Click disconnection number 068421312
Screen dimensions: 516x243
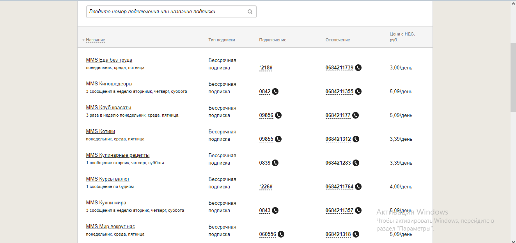click(x=338, y=139)
